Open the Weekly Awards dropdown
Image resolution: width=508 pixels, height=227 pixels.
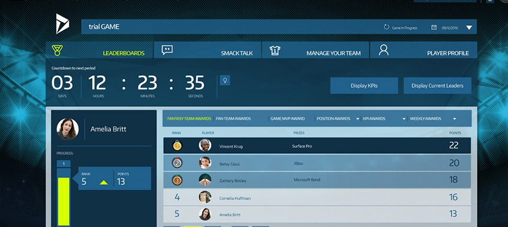pos(455,119)
